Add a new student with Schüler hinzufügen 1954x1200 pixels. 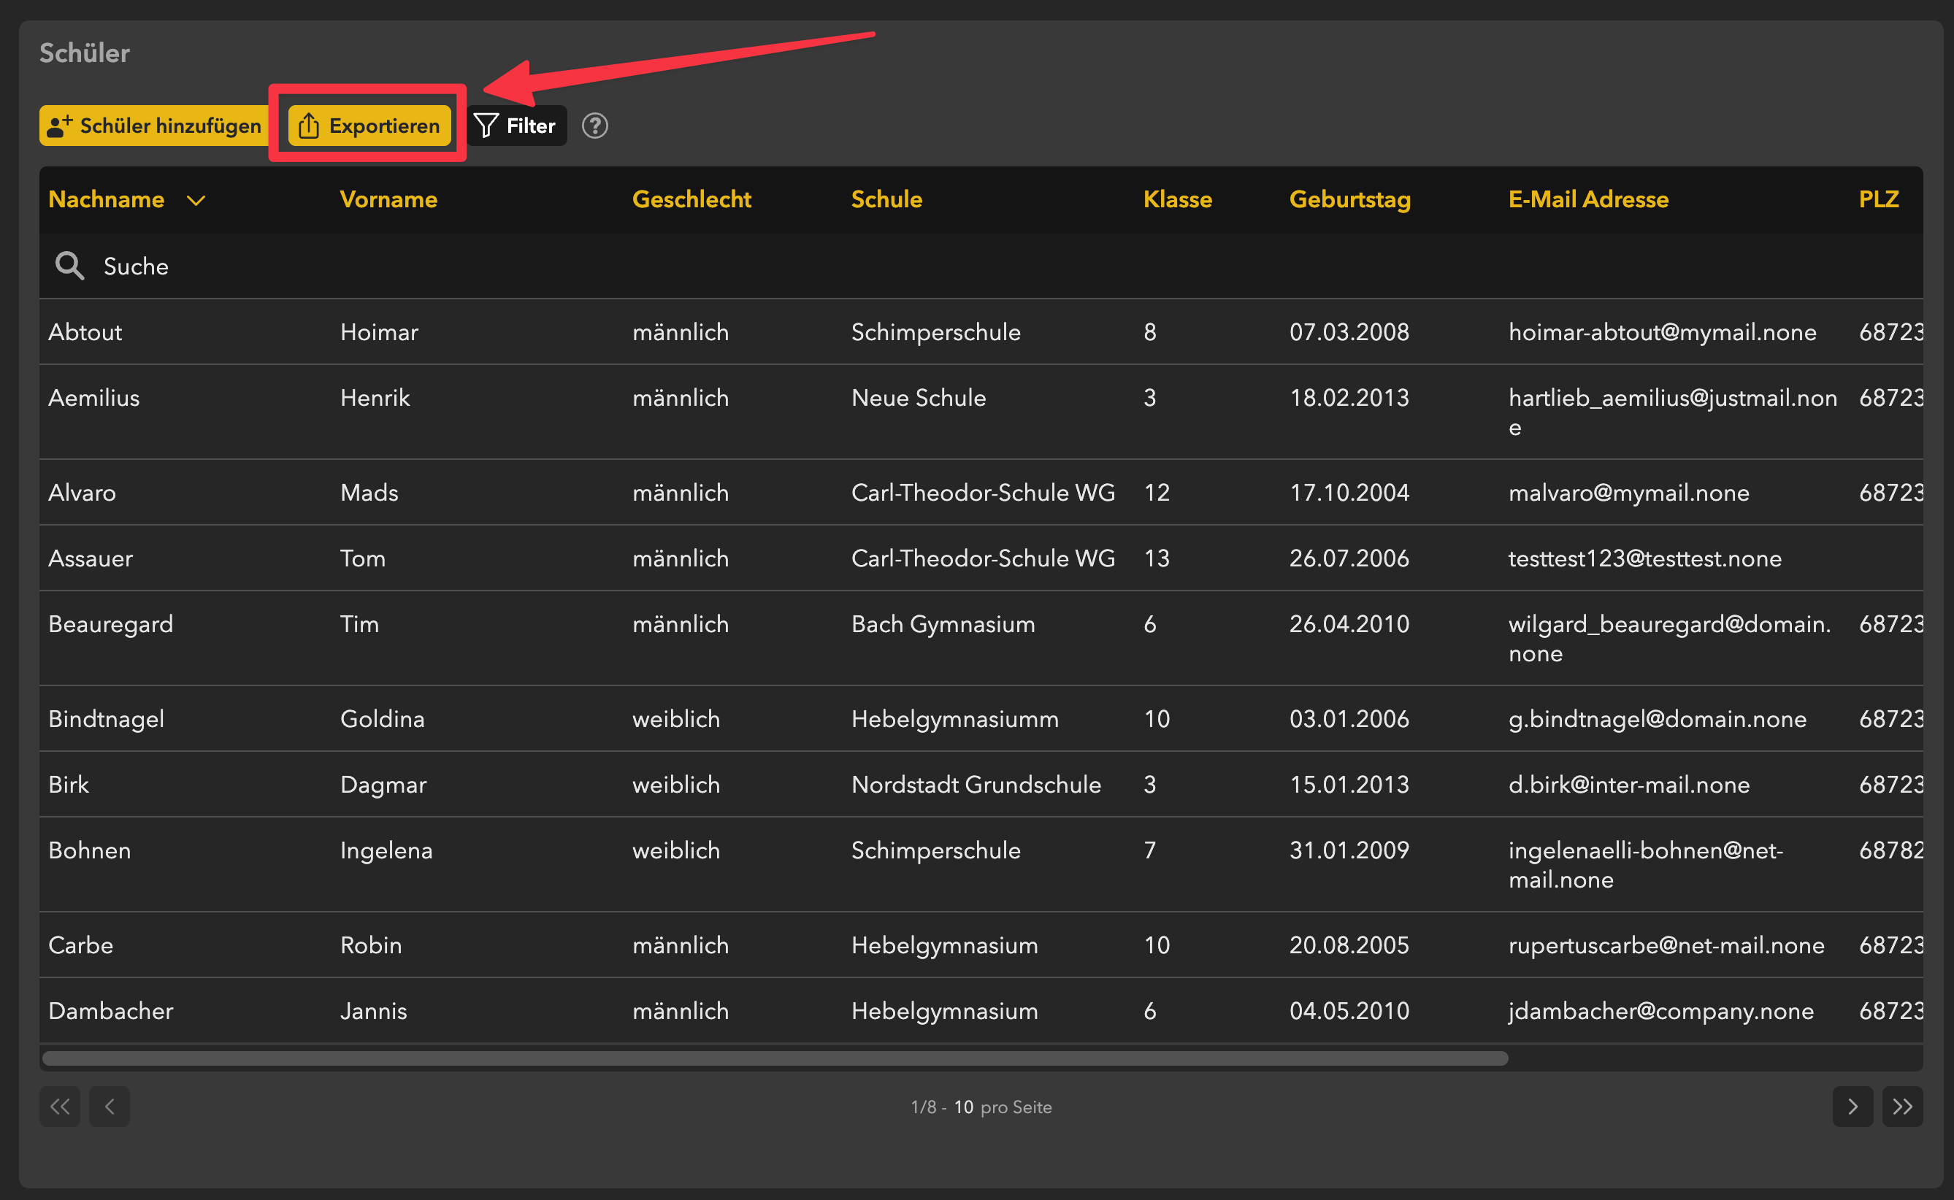pos(154,126)
